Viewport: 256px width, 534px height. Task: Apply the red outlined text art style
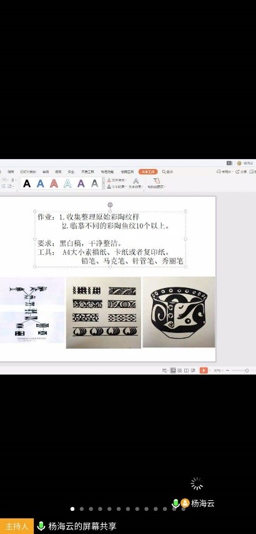click(54, 183)
